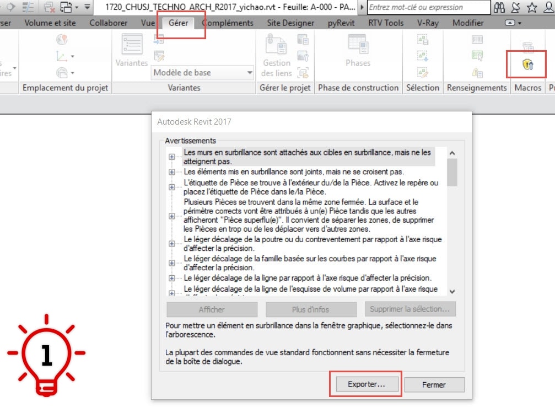Open the Modèle de base dropdown
This screenshot has height=407, width=555.
(x=203, y=72)
